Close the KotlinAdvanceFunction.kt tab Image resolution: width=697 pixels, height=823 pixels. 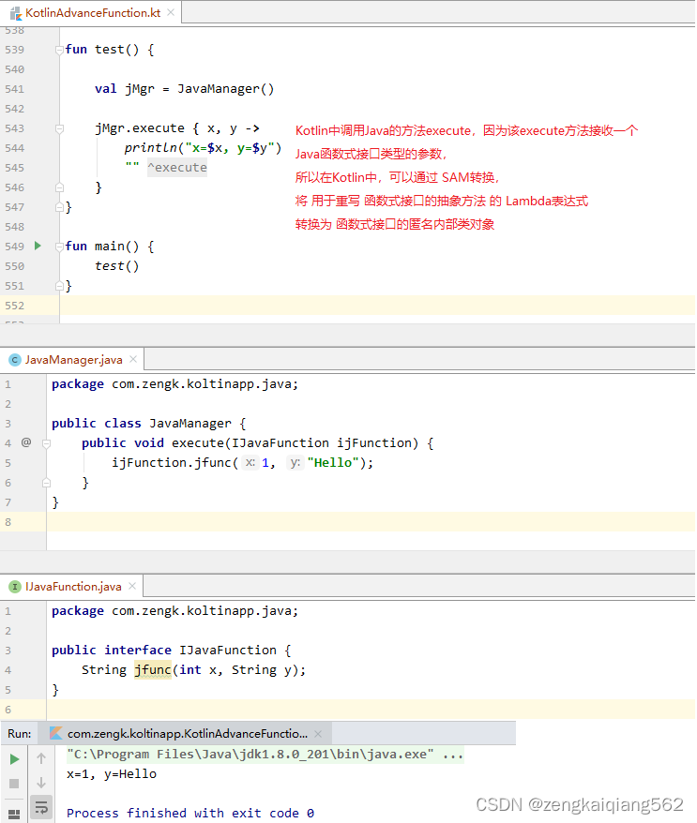tap(171, 12)
